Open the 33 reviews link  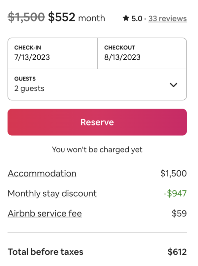coord(167,18)
